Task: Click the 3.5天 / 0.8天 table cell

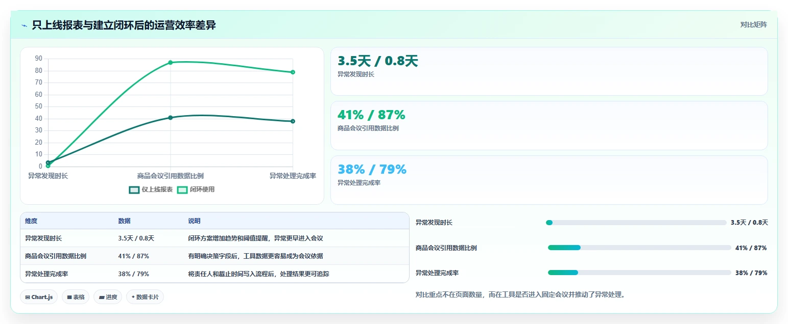Action: pos(136,238)
